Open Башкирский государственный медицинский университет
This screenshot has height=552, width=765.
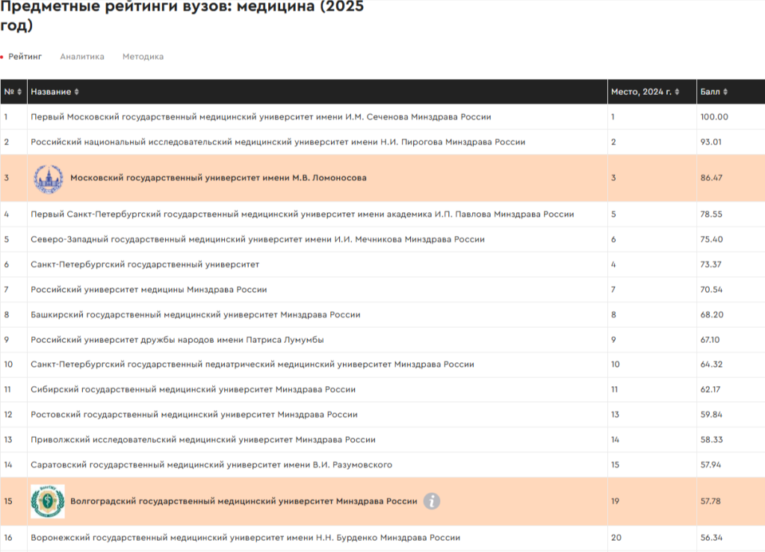[x=196, y=314]
